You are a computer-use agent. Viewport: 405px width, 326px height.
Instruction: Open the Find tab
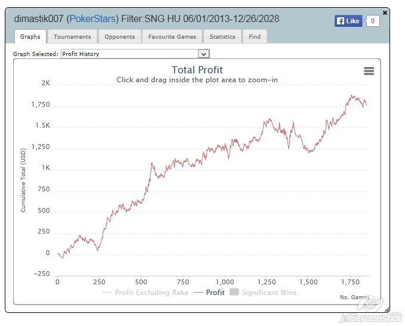[255, 36]
